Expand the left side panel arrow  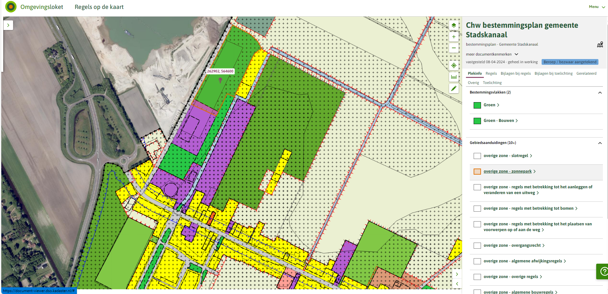point(8,25)
